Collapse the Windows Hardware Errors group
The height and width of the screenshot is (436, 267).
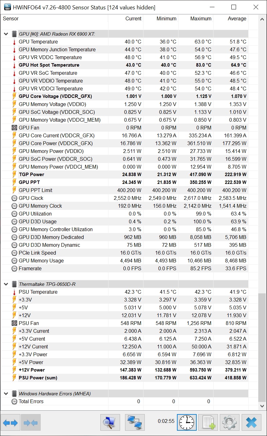[x=6, y=393]
